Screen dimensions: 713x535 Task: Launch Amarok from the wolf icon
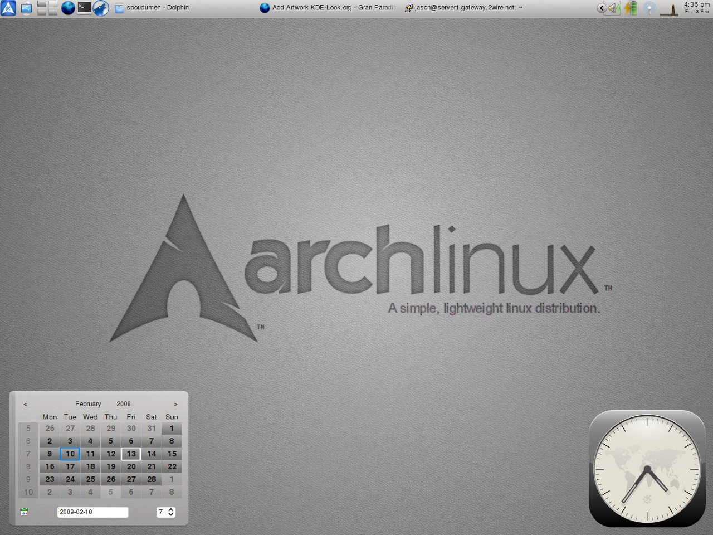[100, 8]
